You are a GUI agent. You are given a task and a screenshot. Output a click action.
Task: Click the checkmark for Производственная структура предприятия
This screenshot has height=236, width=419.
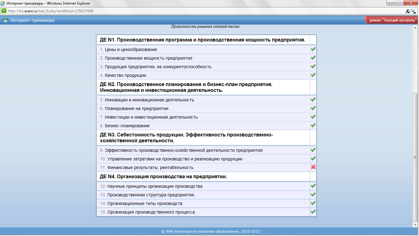[313, 195]
